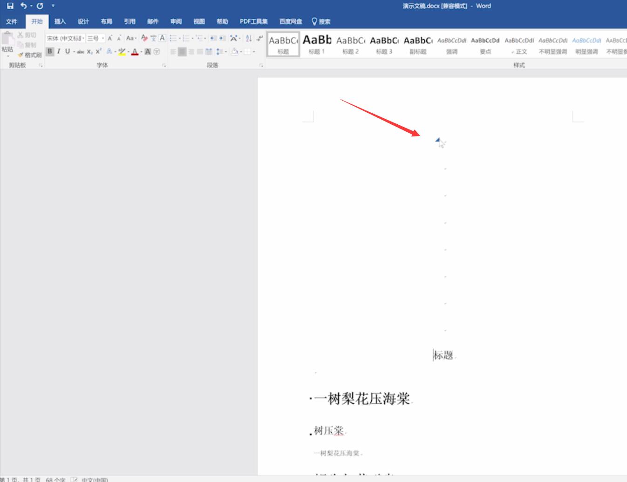The image size is (627, 482).
Task: Open the change case Aa dropdown
Action: tap(131, 38)
